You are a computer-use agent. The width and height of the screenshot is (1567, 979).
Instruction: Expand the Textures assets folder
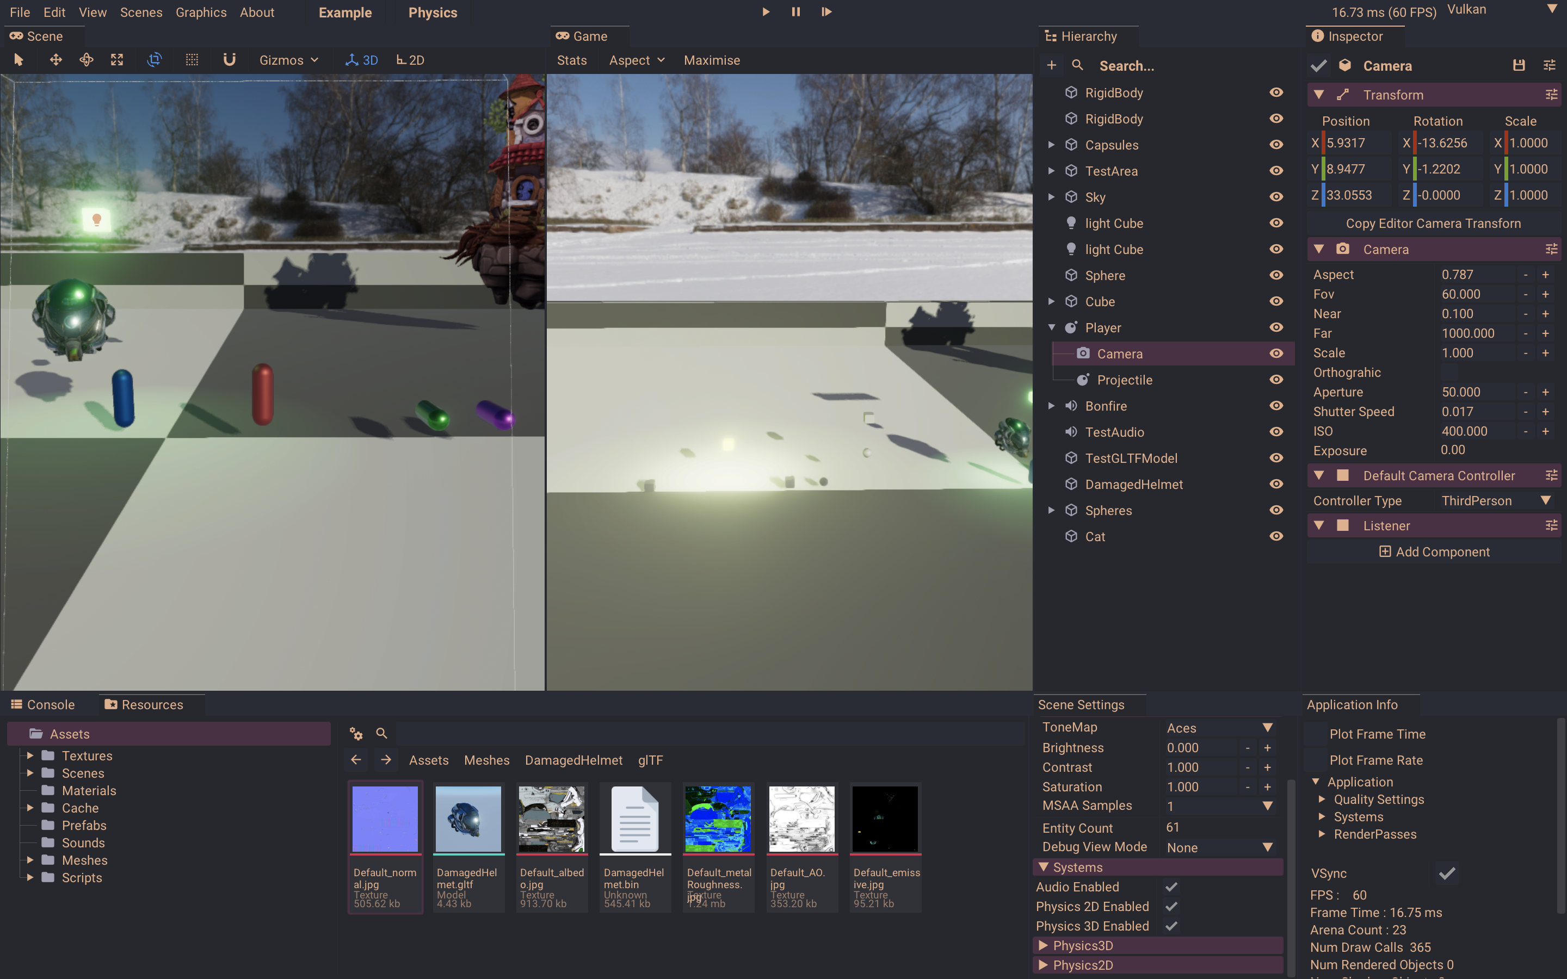[x=30, y=755]
